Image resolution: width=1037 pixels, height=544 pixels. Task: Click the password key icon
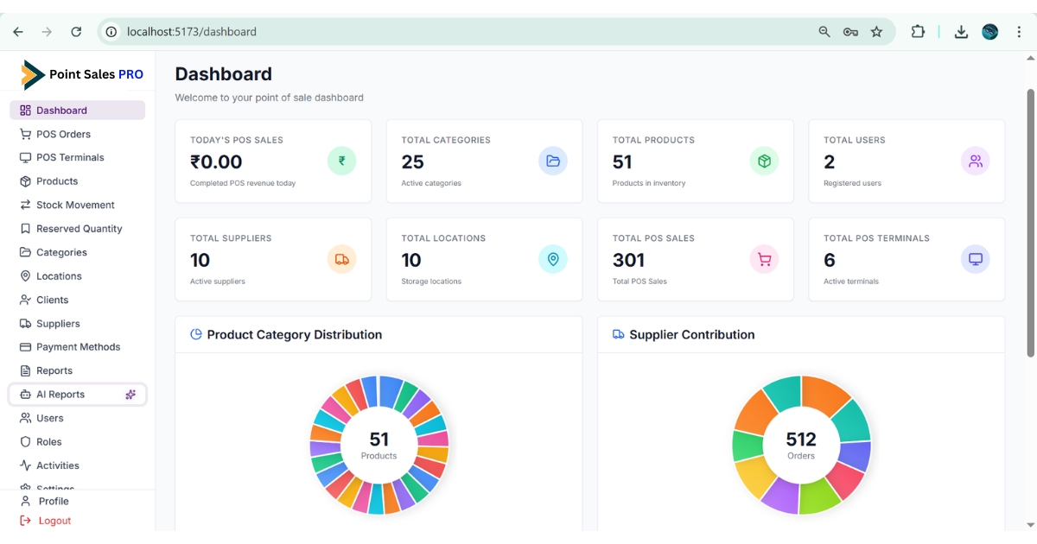[x=850, y=31]
